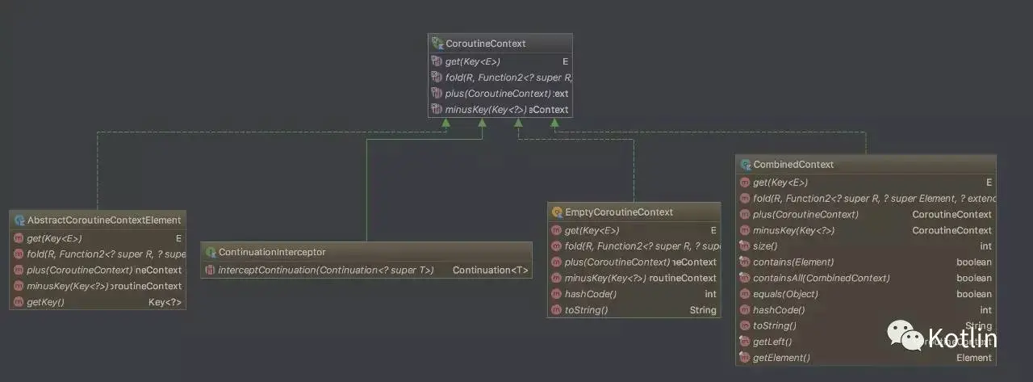Click minusKey(Key<?>) text in EmptyCoroutineContext
This screenshot has height=382, width=1033.
(606, 278)
